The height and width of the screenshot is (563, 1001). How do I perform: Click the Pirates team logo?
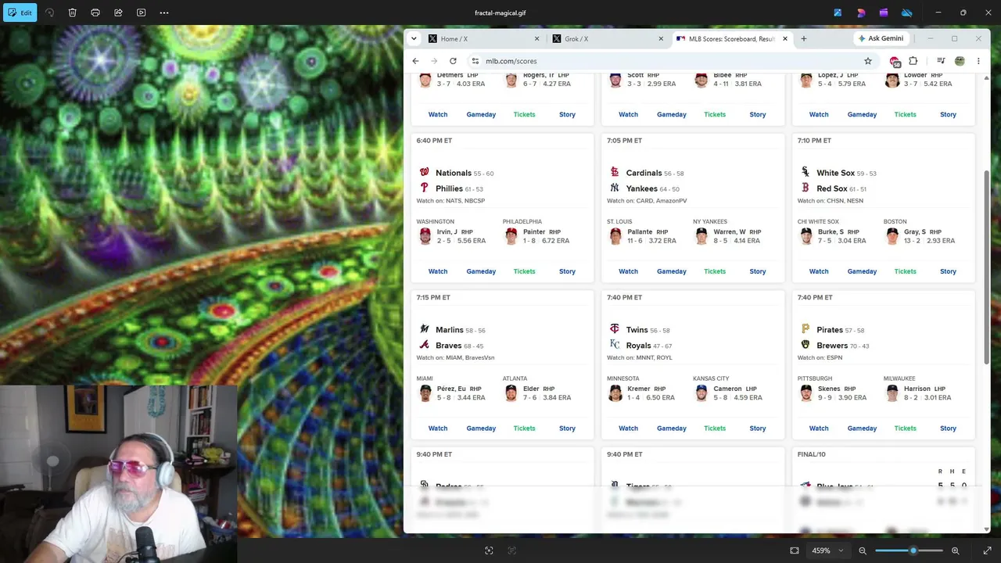pos(805,329)
